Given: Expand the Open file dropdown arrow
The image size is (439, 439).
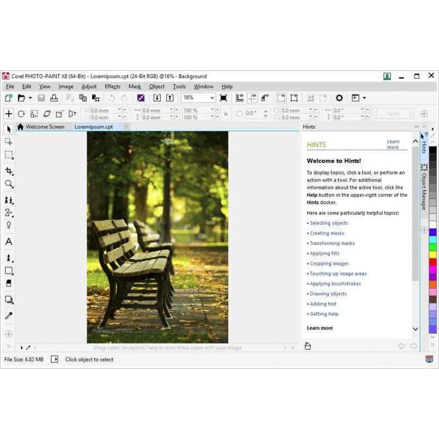Looking at the screenshot, I should (x=30, y=98).
